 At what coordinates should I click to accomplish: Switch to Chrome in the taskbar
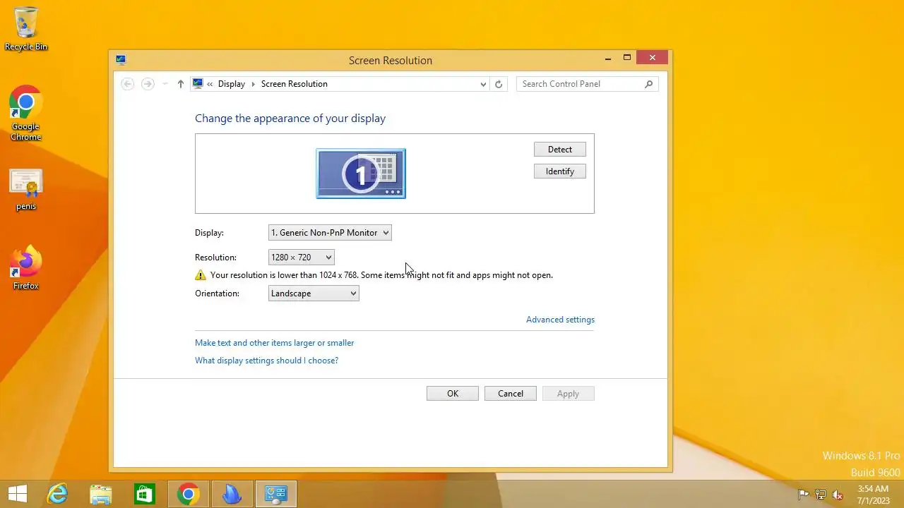tap(189, 495)
